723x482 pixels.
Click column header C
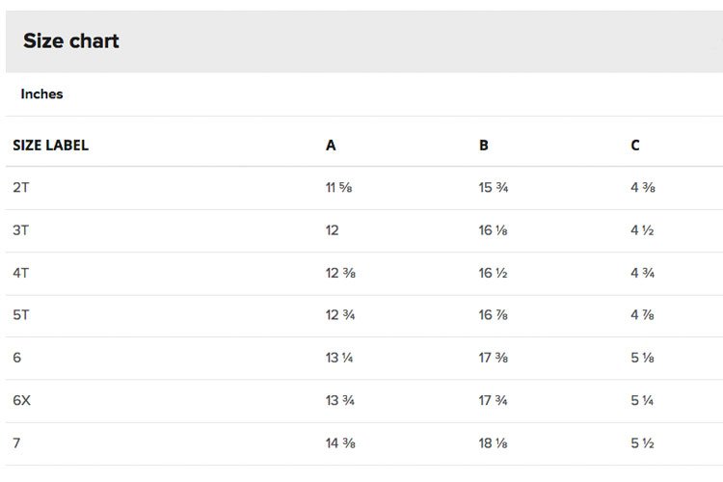coord(635,146)
